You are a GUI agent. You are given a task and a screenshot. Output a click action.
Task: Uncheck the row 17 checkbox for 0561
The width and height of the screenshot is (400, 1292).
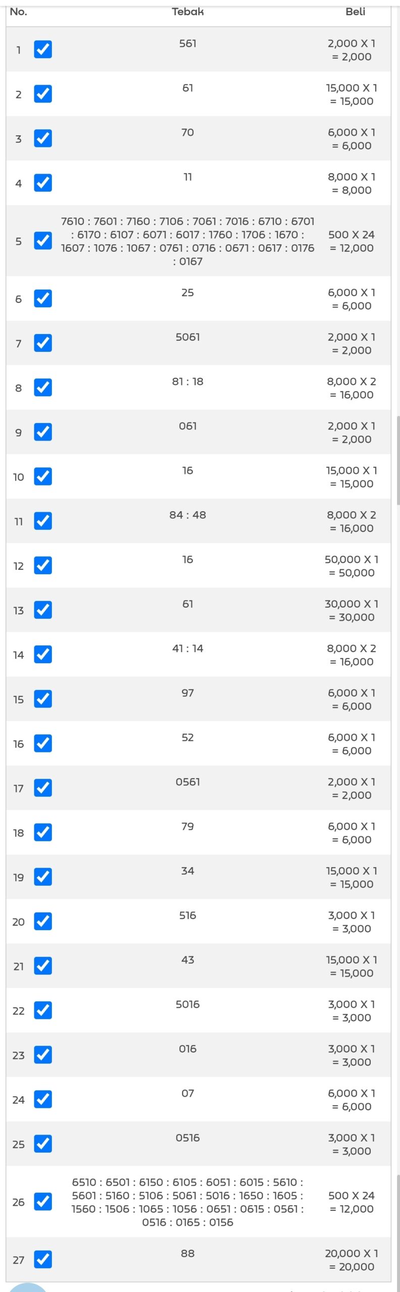tap(43, 788)
